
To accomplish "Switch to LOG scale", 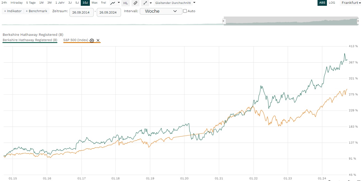I will point(332,3).
